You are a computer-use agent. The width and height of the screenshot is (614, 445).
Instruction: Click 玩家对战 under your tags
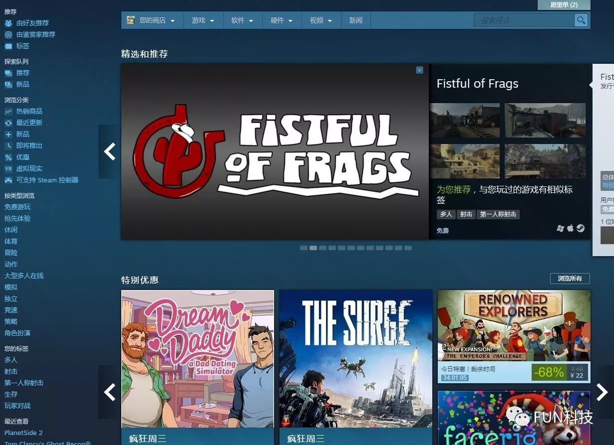[17, 406]
